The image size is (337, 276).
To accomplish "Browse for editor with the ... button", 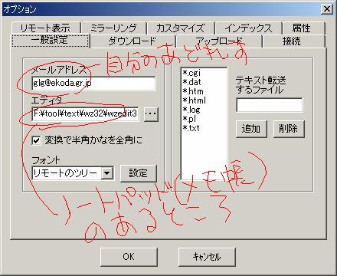I will 151,113.
